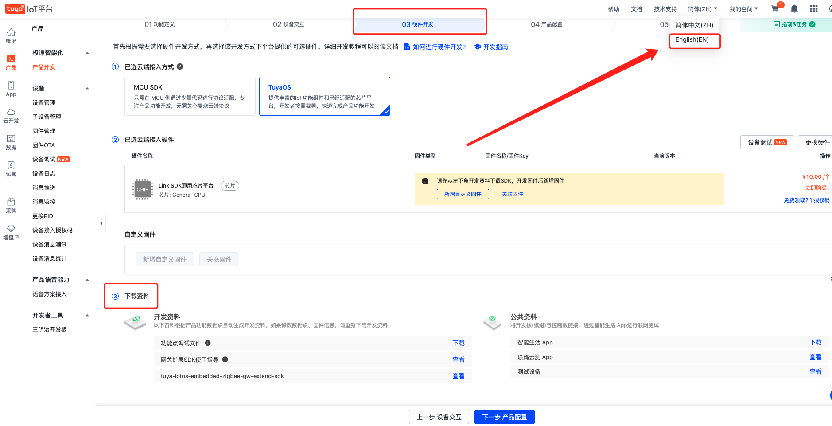The height and width of the screenshot is (426, 832).
Task: Choose English(EN) from language menu
Action: coord(692,40)
